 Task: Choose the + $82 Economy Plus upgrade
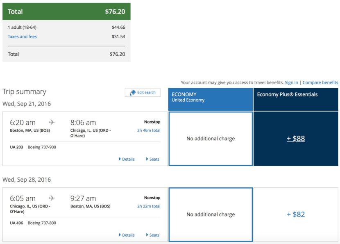pyautogui.click(x=296, y=214)
